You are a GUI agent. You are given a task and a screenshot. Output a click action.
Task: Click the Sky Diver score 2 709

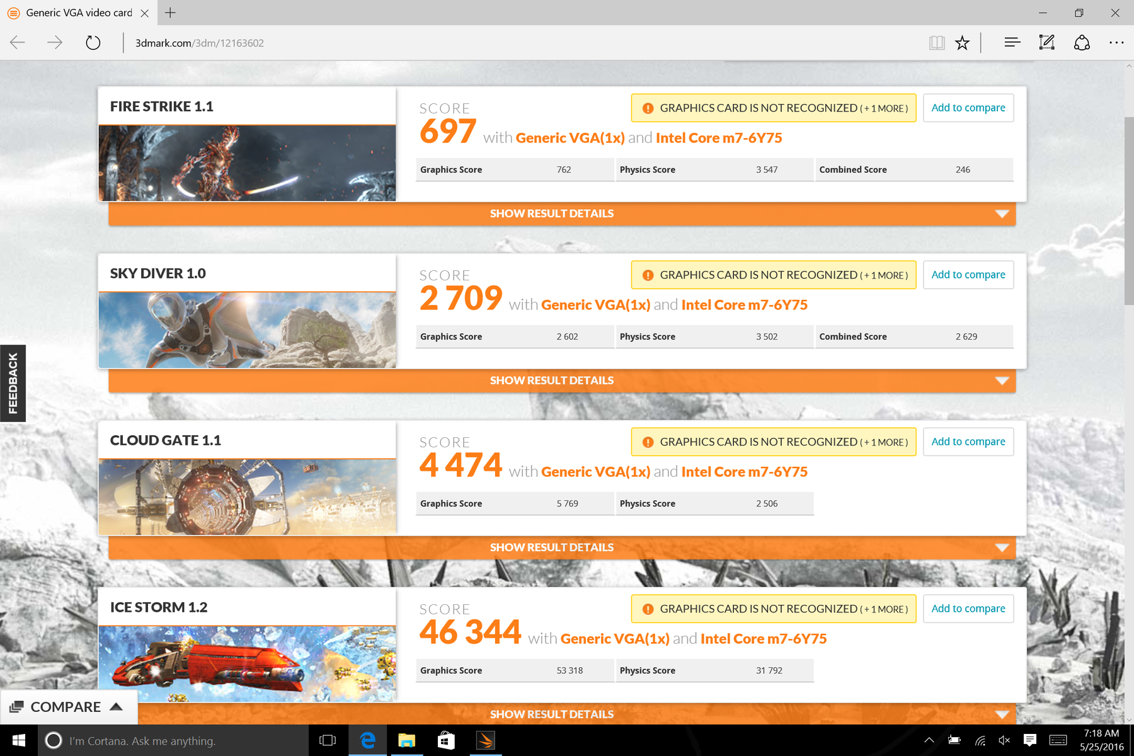[461, 299]
